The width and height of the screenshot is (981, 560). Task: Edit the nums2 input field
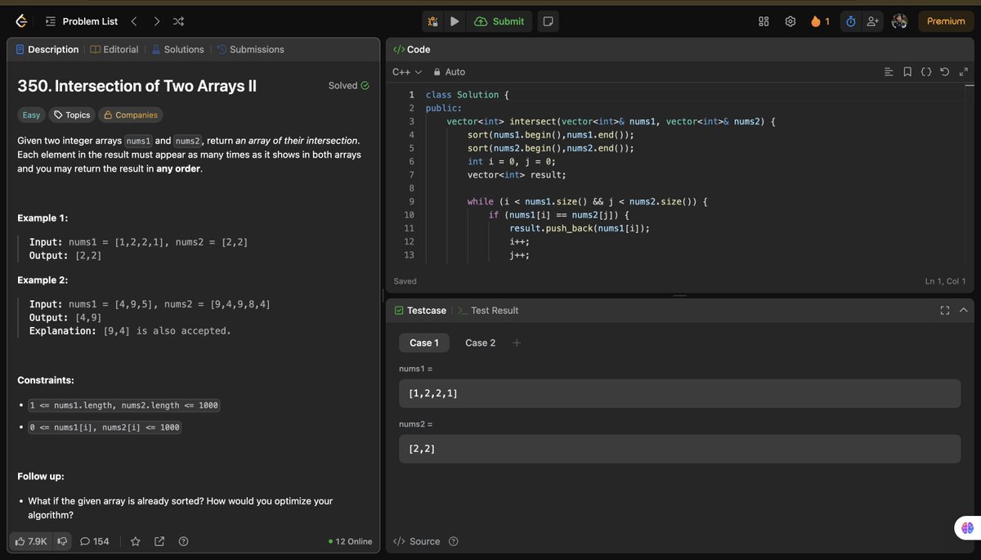pyautogui.click(x=679, y=449)
